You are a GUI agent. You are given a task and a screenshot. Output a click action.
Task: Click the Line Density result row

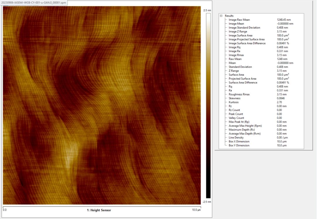pyautogui.click(x=261, y=137)
